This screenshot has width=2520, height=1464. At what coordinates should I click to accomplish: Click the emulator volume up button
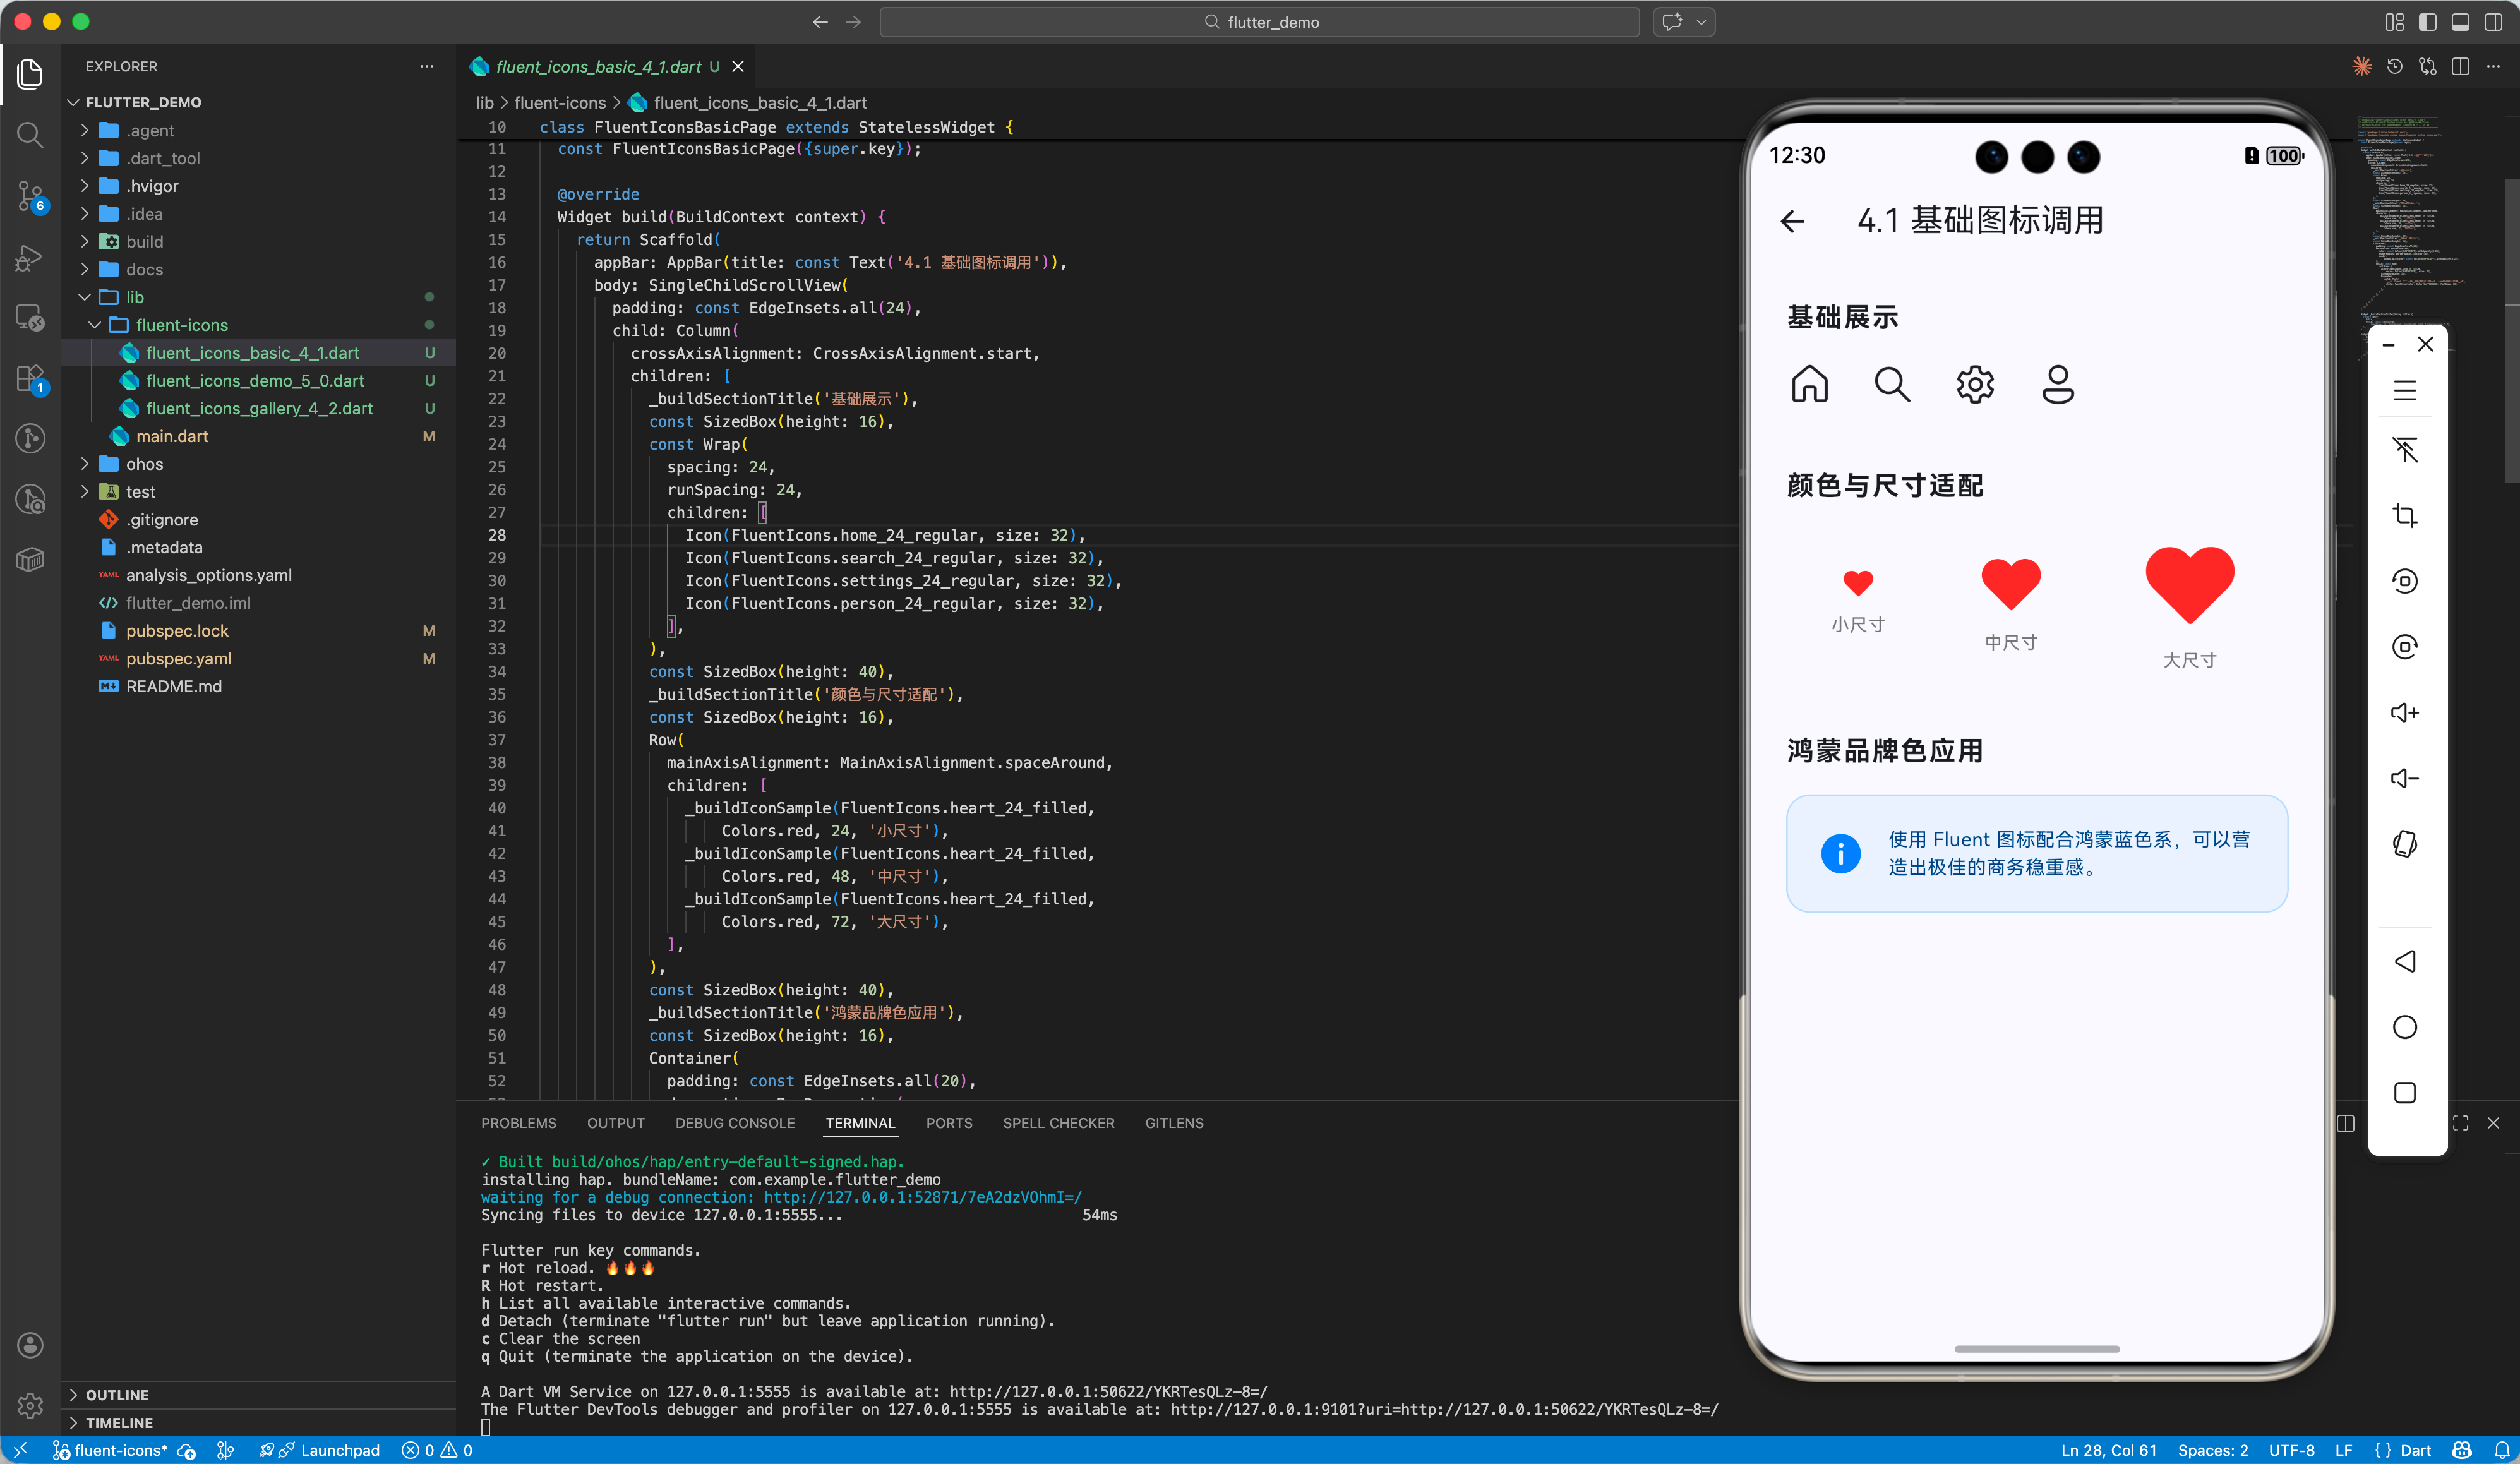(2404, 712)
